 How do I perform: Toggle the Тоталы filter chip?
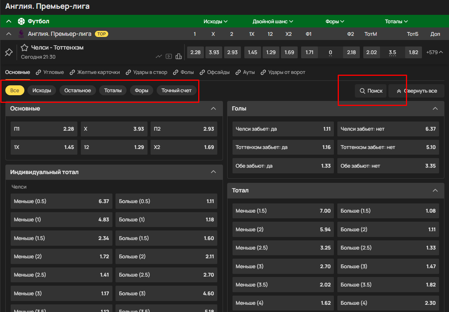point(113,90)
